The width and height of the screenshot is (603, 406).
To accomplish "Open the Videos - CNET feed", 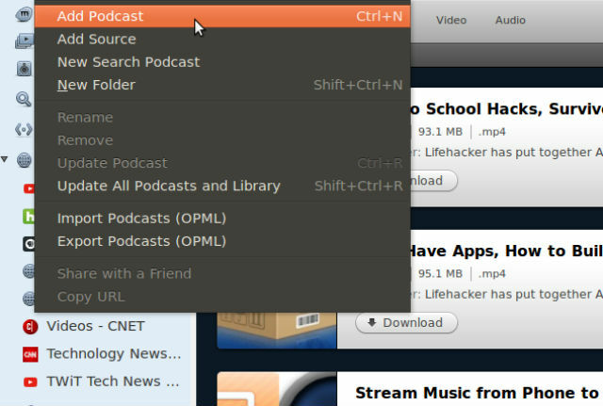I will (95, 326).
